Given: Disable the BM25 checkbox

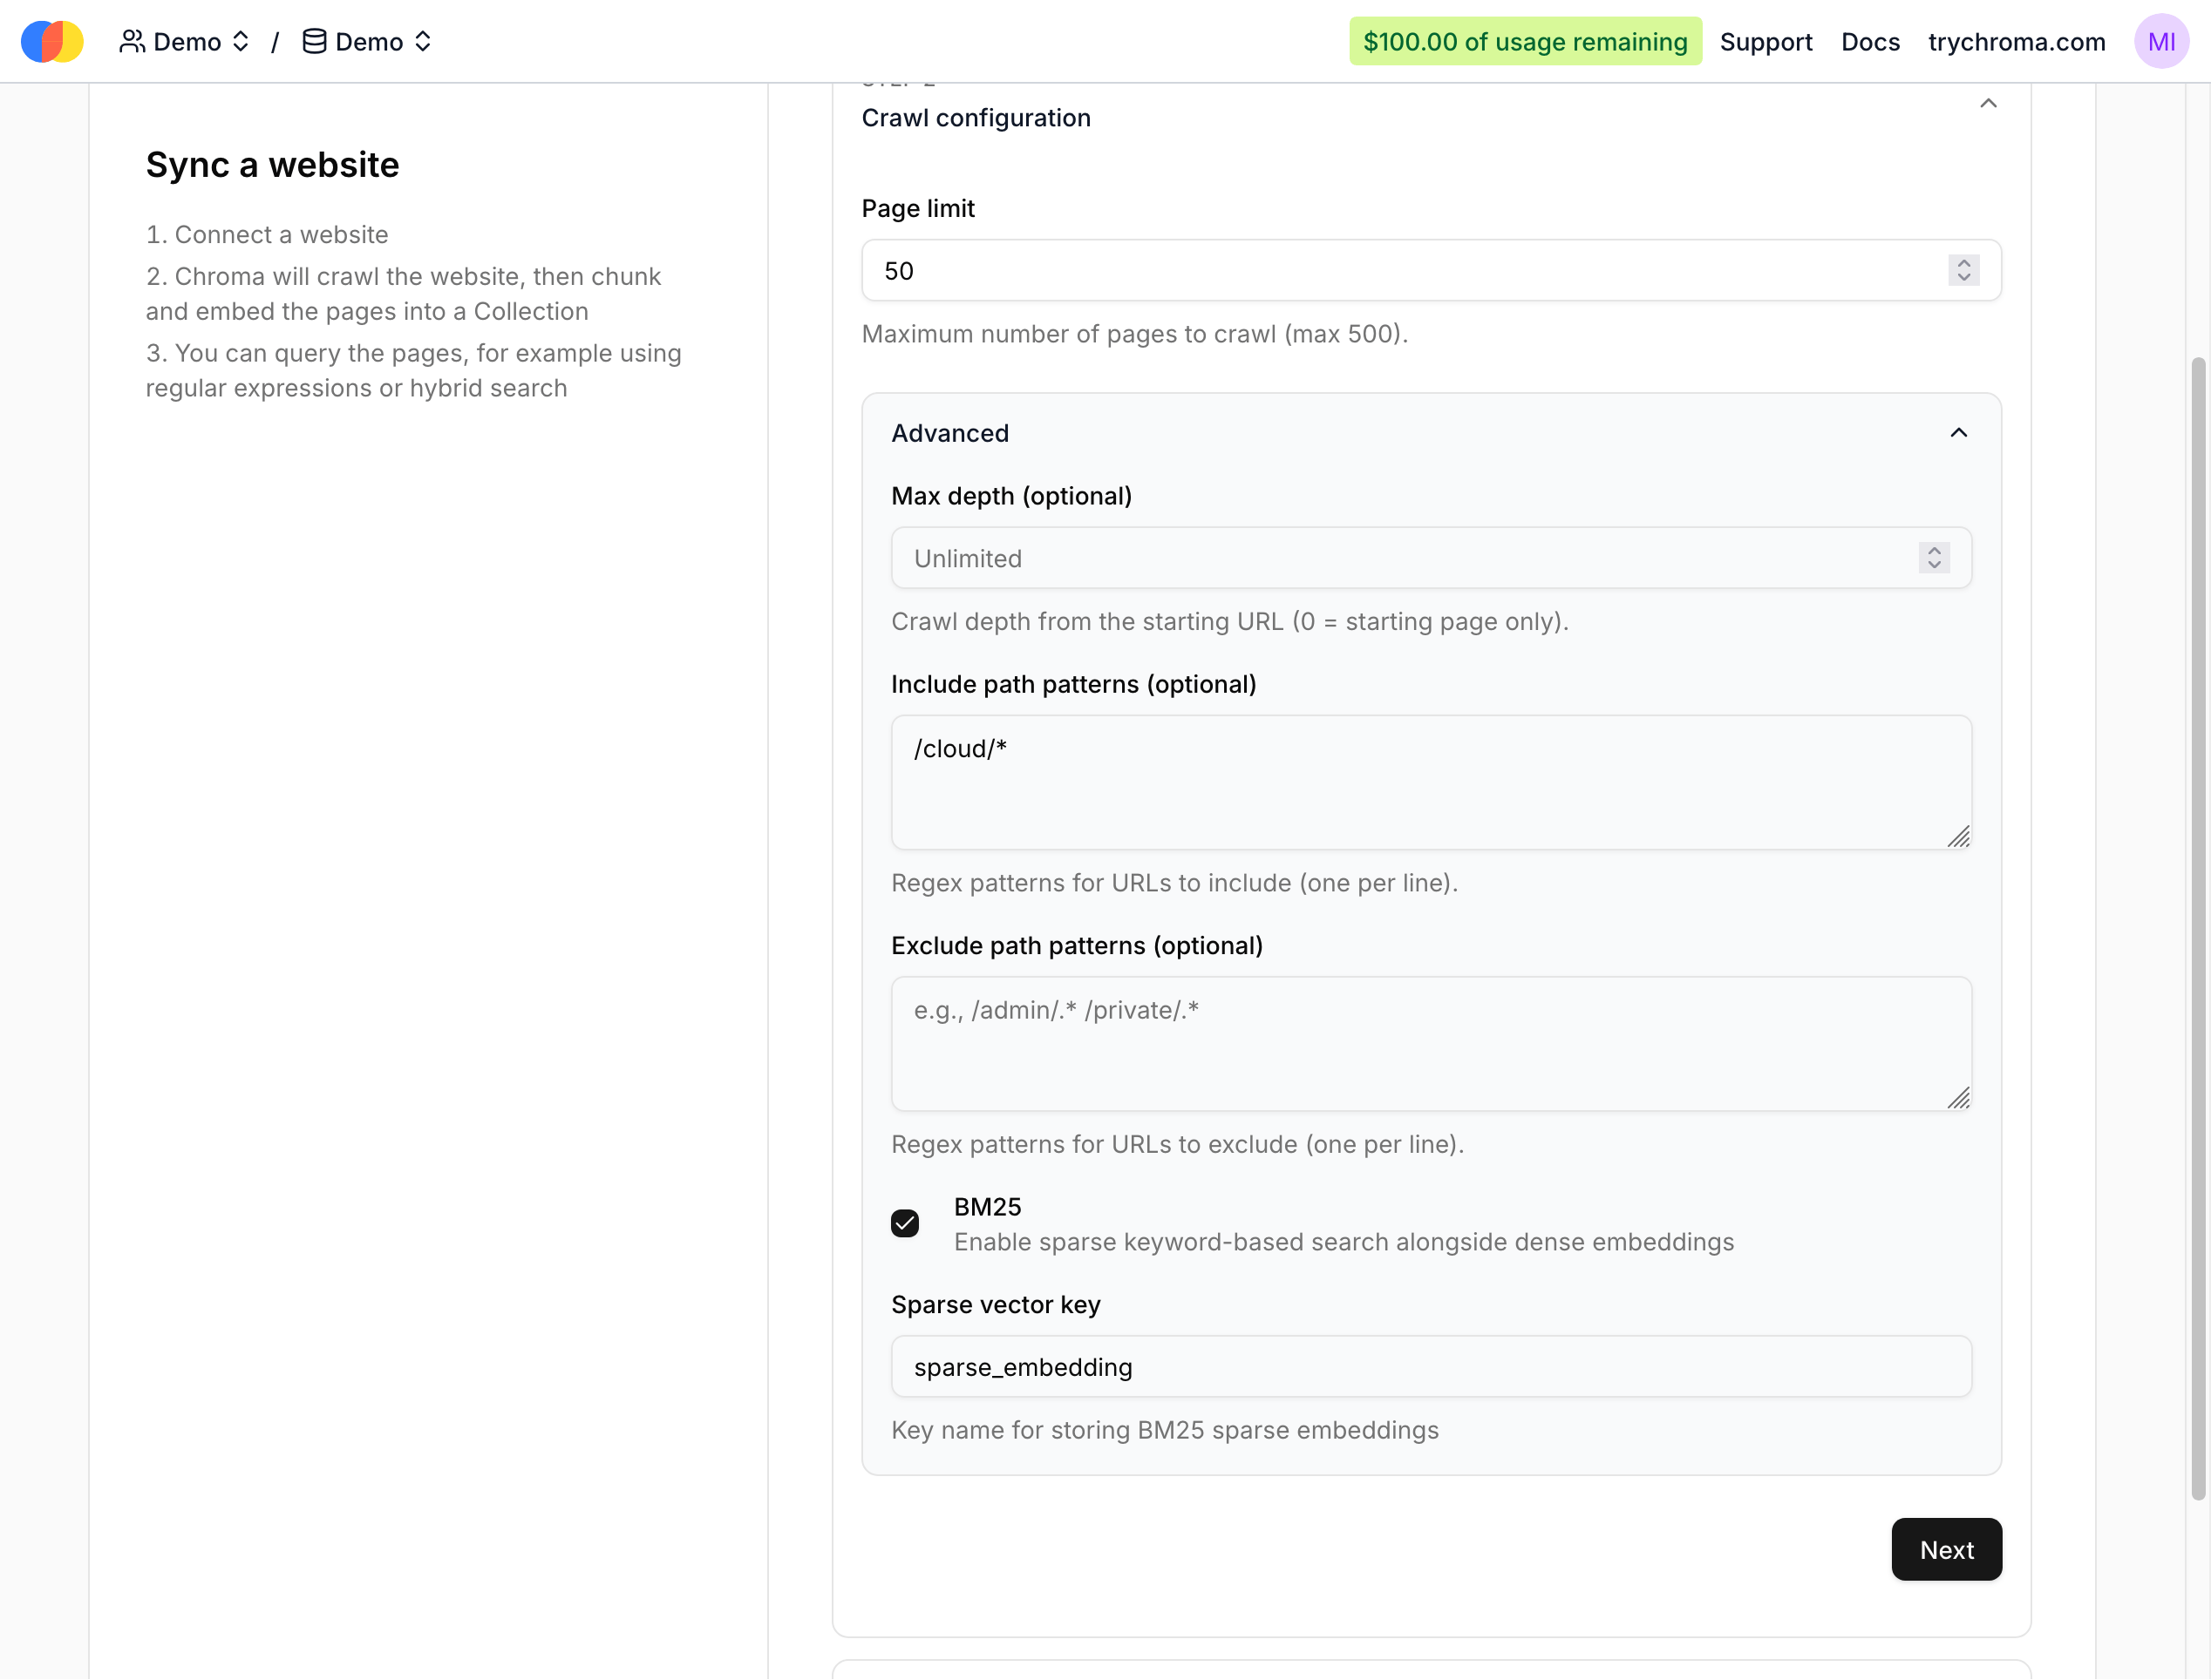Looking at the screenshot, I should [905, 1223].
